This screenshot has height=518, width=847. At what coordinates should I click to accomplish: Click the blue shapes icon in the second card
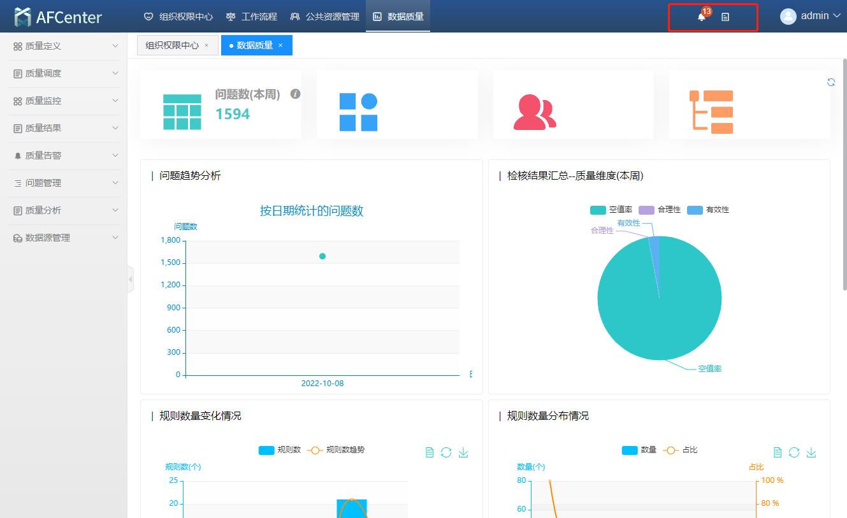point(358,112)
